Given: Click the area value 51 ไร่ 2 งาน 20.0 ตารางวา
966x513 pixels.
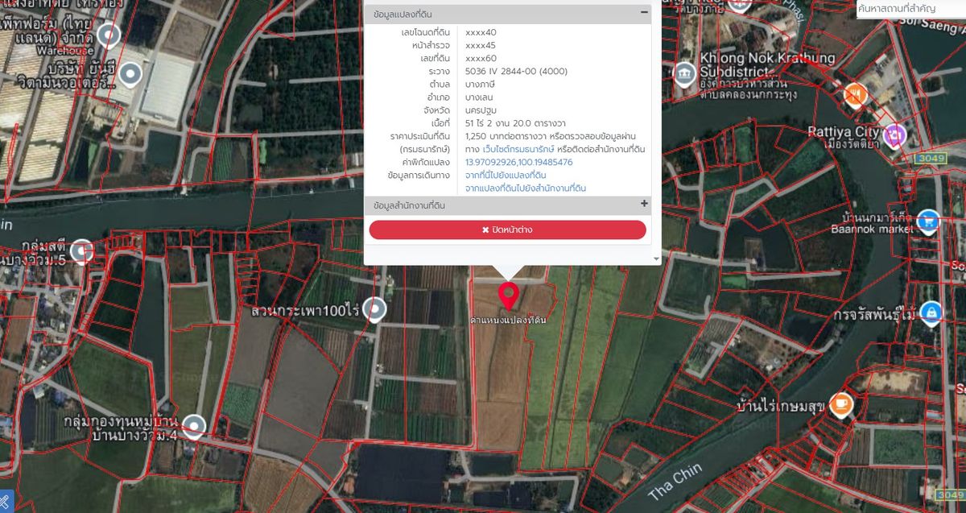Looking at the screenshot, I should point(515,123).
